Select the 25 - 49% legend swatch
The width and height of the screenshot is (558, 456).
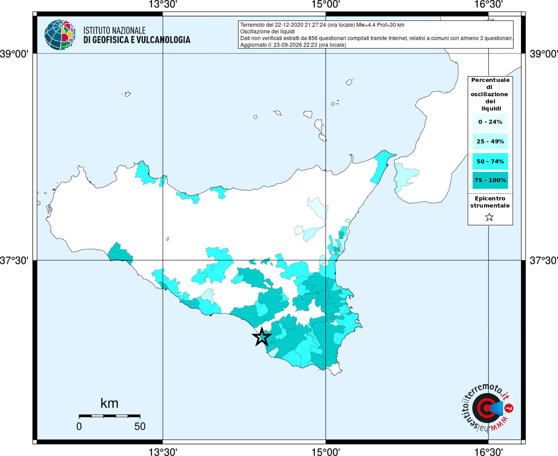[x=490, y=141]
